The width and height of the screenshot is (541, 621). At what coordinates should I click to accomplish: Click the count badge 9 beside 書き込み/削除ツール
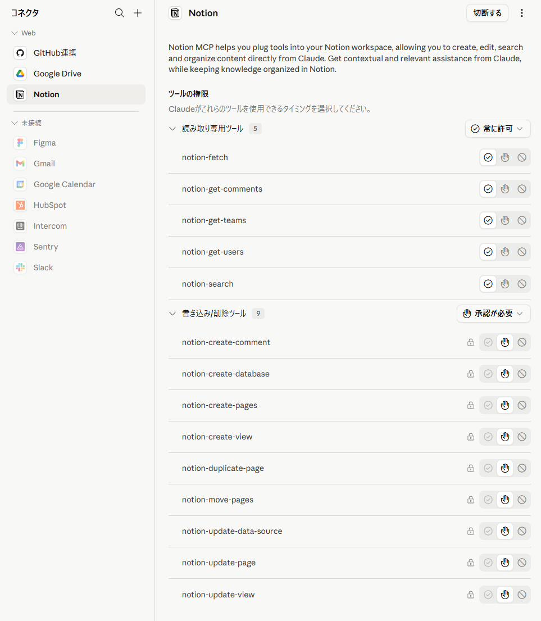[258, 313]
